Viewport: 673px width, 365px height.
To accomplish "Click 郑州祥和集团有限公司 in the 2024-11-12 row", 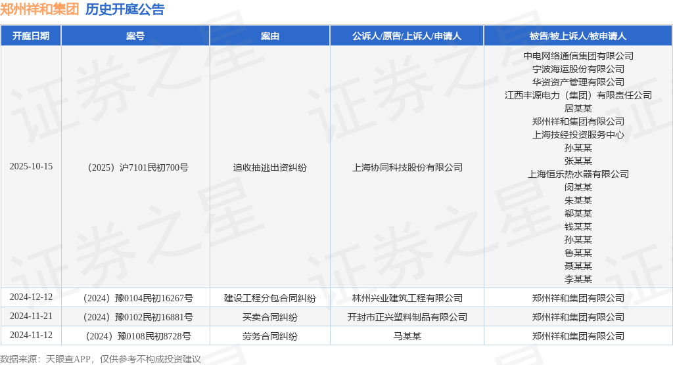I will pos(578,336).
